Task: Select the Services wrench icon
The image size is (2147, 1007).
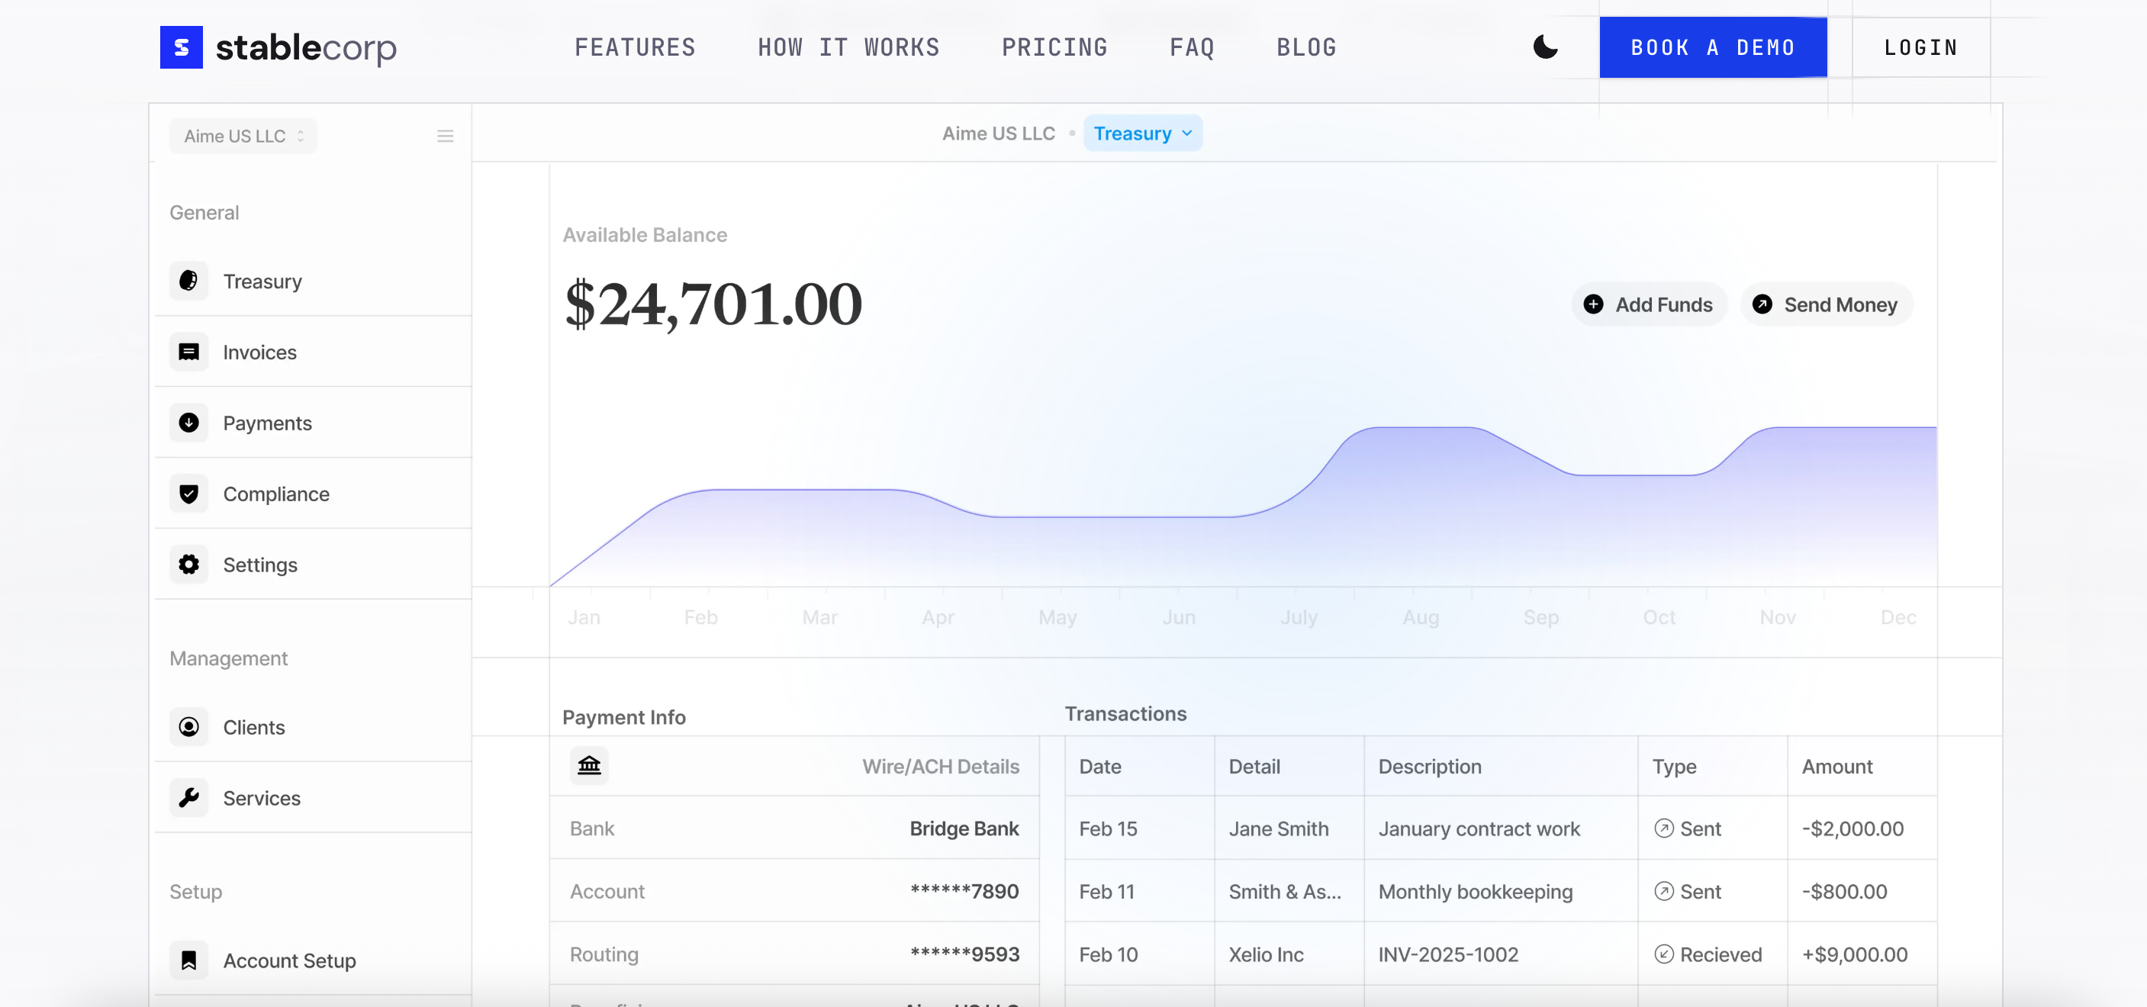Action: [x=189, y=798]
